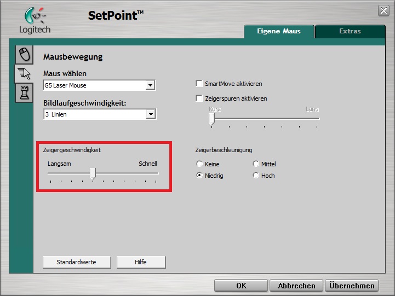
Task: Select Keine pointer acceleration
Action: 199,164
